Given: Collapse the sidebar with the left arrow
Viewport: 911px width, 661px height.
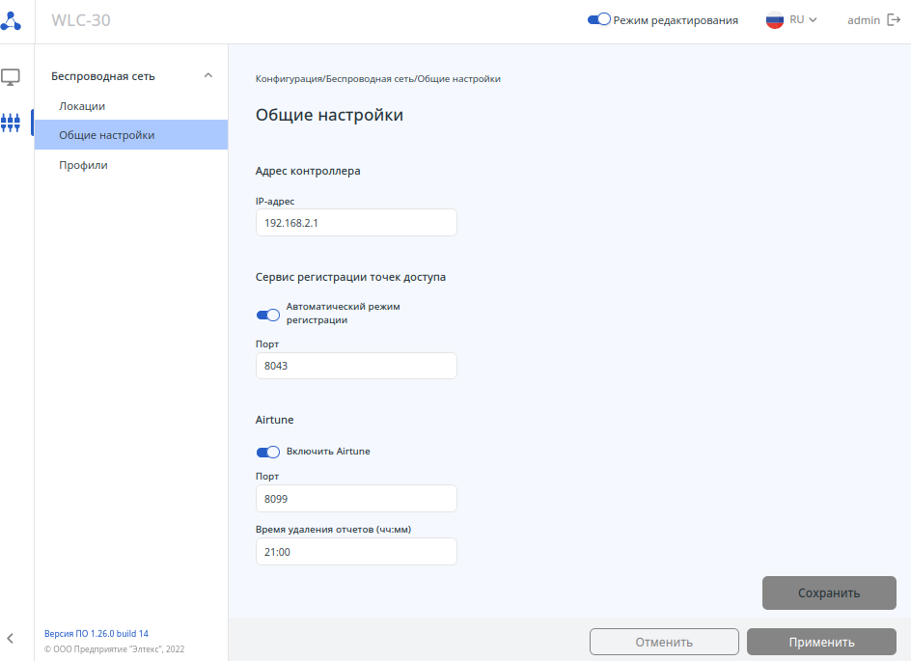Looking at the screenshot, I should point(10,639).
